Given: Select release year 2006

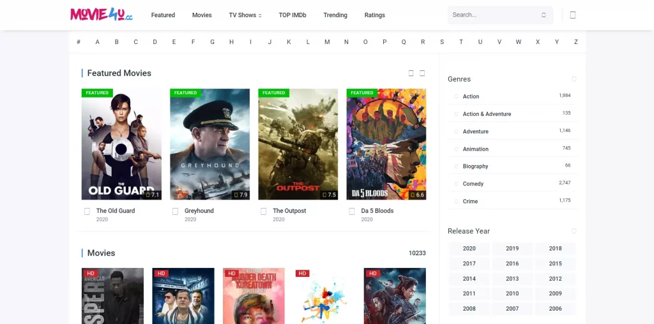Looking at the screenshot, I should 555,309.
